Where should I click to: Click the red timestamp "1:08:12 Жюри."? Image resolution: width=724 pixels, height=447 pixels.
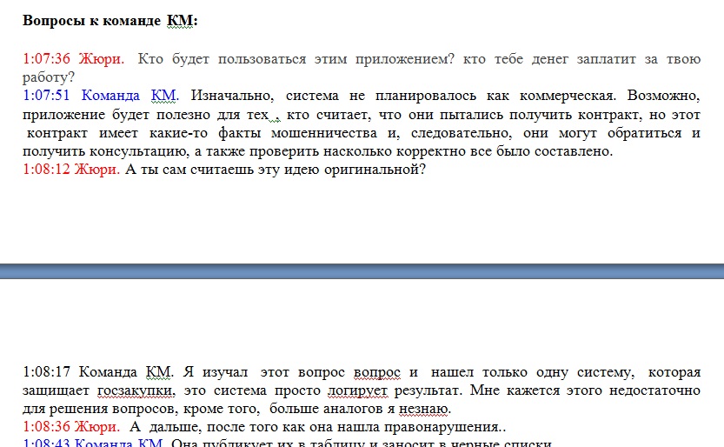coord(71,170)
